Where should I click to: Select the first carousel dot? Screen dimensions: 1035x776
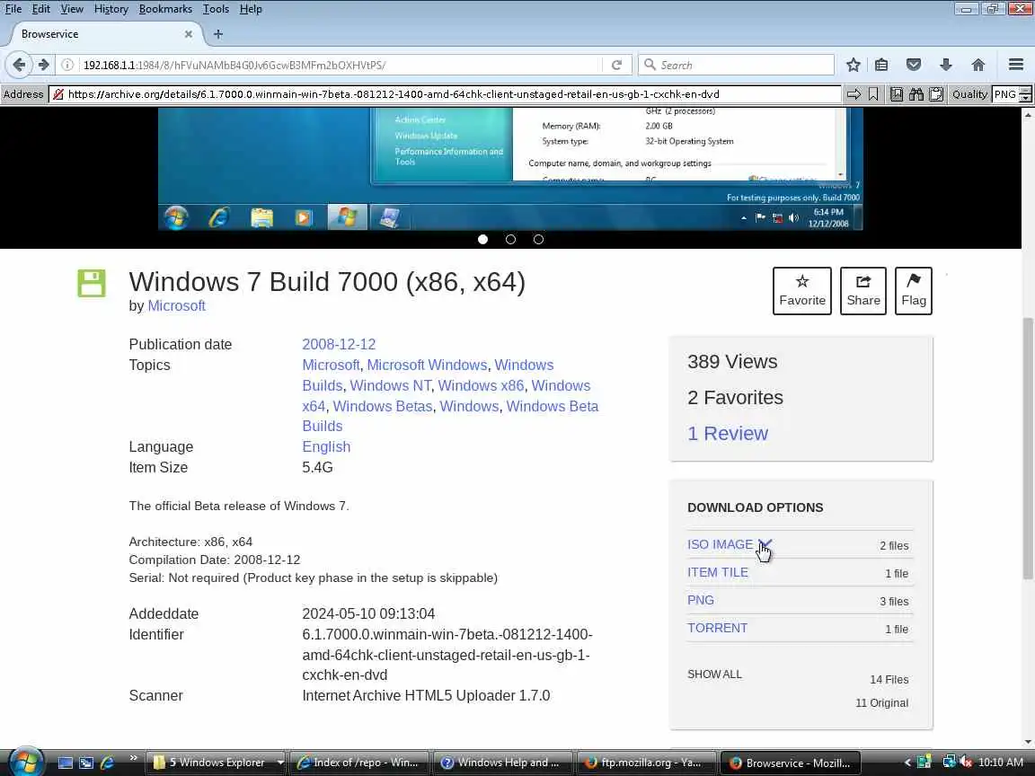[x=483, y=240]
